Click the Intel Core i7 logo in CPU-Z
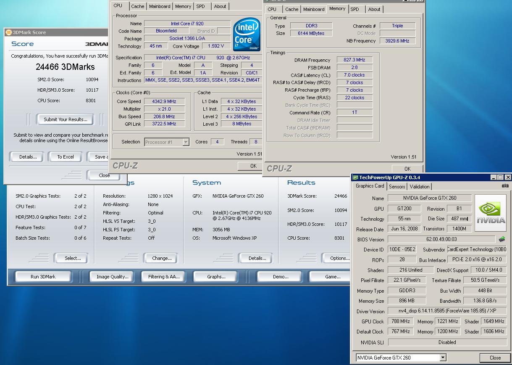This screenshot has width=512, height=365. coord(246,34)
